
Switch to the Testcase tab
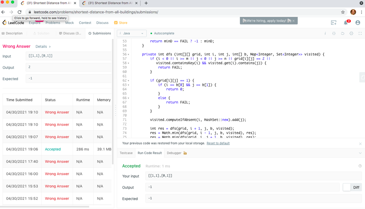coord(126,153)
